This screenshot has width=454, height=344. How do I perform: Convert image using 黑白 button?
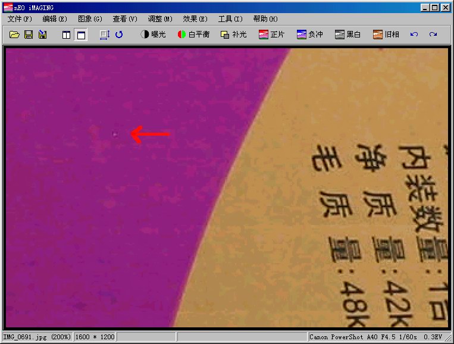coord(347,35)
